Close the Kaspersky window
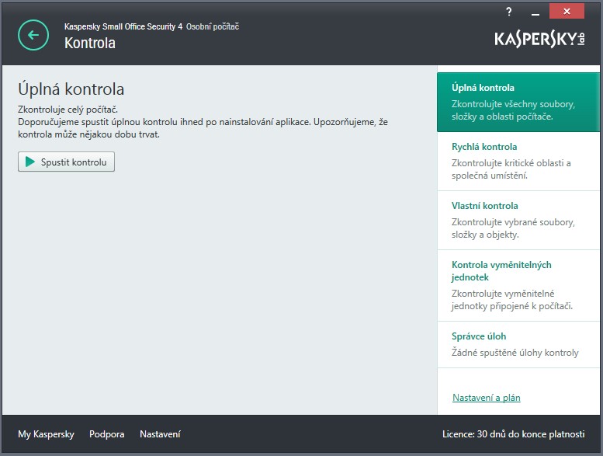The height and width of the screenshot is (456, 603). (567, 11)
